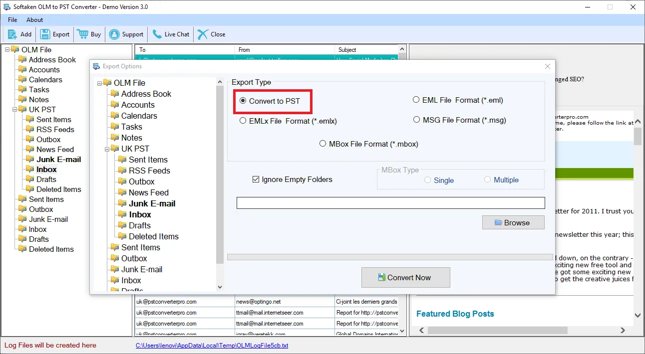Select Accounts folder icon in main window tree
This screenshot has width=645, height=354.
click(x=22, y=70)
